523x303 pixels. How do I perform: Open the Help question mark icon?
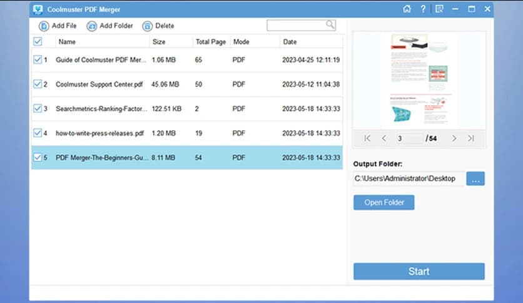pos(423,9)
